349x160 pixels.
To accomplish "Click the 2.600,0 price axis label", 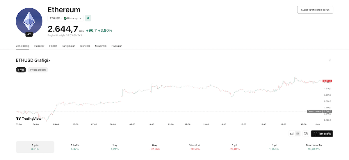I will 327,95.
